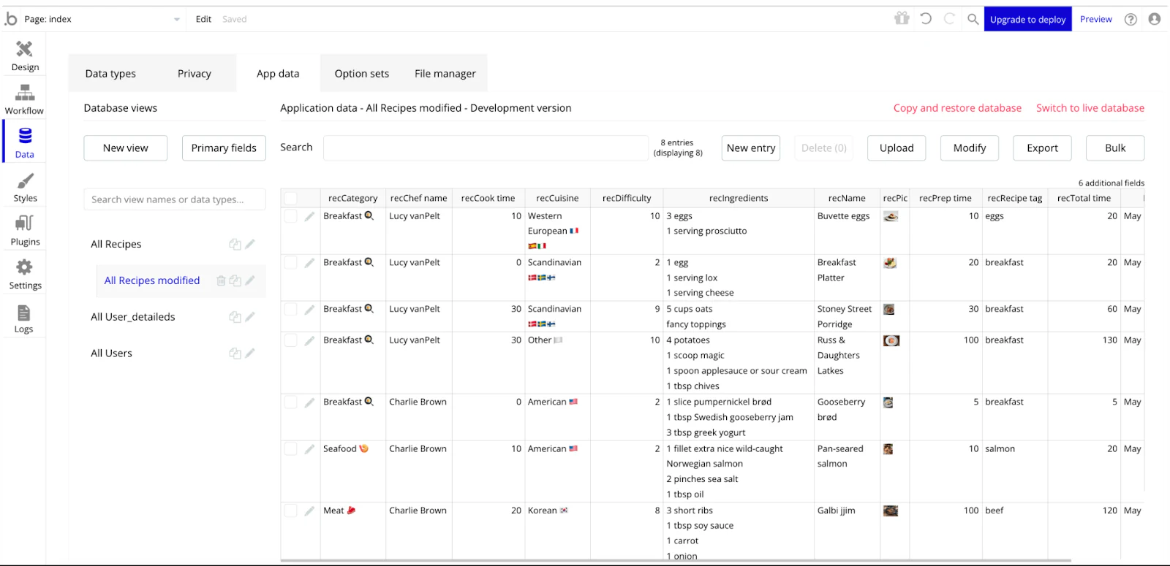Click Copy and restore database link
Image resolution: width=1170 pixels, height=566 pixels.
coord(957,108)
